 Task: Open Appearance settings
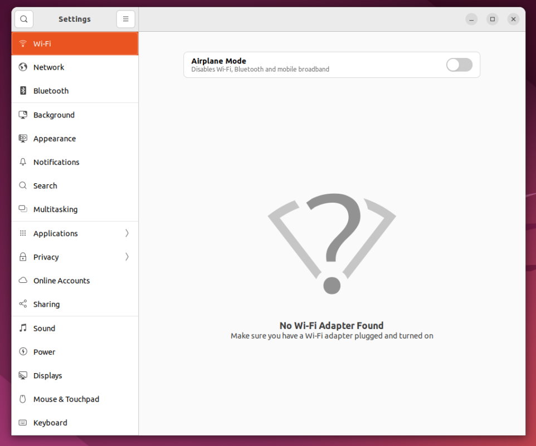coord(54,139)
